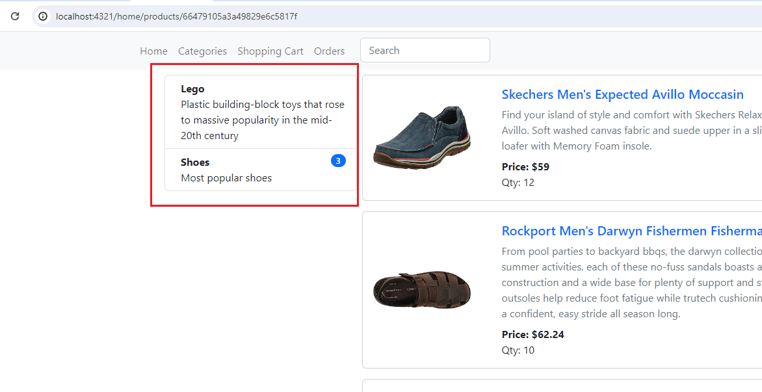
Task: Click the brown Rockport sandal image
Action: click(422, 290)
